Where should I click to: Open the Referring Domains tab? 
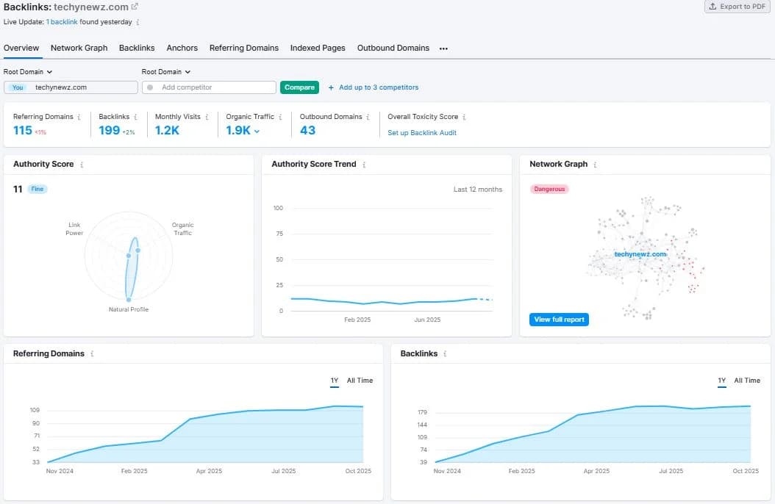click(244, 48)
